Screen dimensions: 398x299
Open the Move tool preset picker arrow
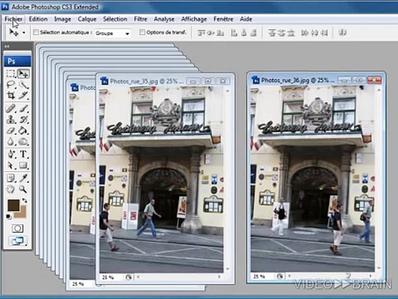point(24,33)
